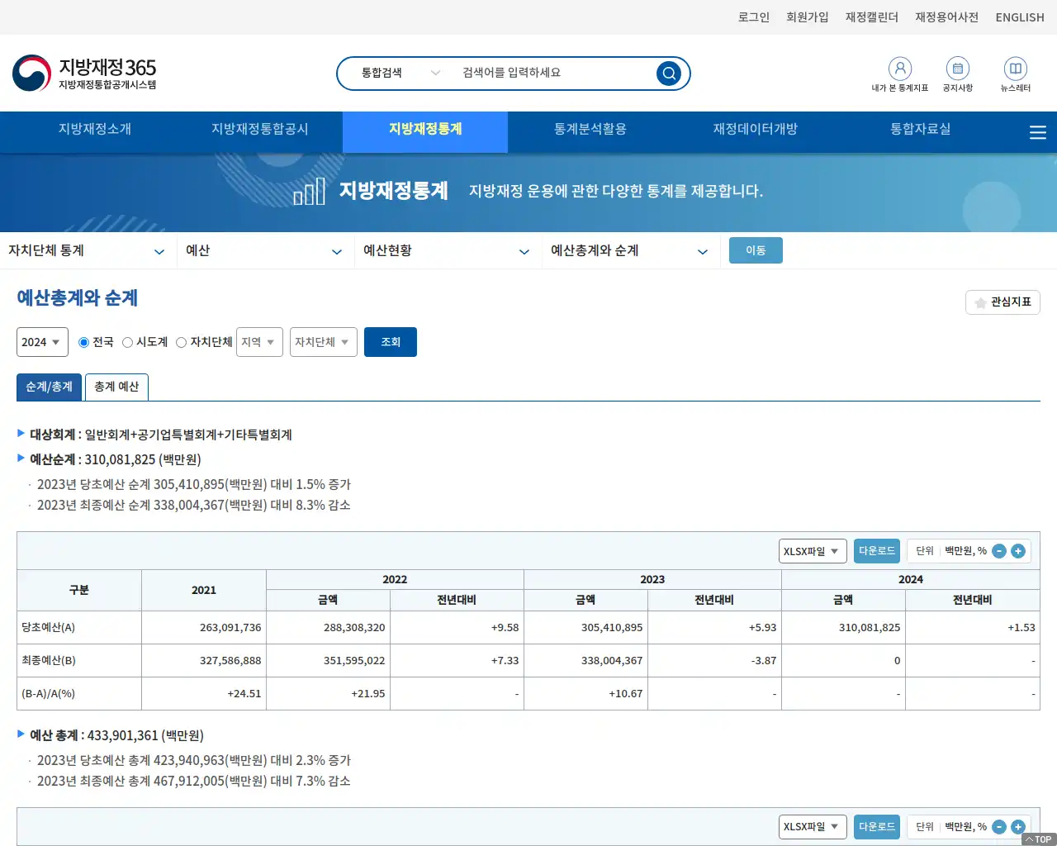The height and width of the screenshot is (846, 1057).
Task: Expand 자치단체 통계 dropdown
Action: tap(87, 250)
